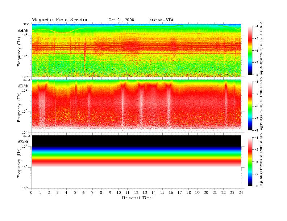This screenshot has height=221, width=287.
Task: Click the white vertical streak near hour 16 in the dD/dt plot
Action: point(169,106)
